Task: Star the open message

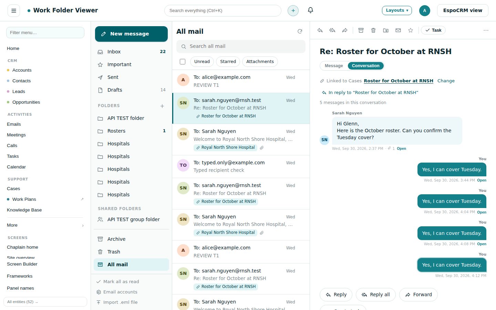Action: pyautogui.click(x=411, y=30)
